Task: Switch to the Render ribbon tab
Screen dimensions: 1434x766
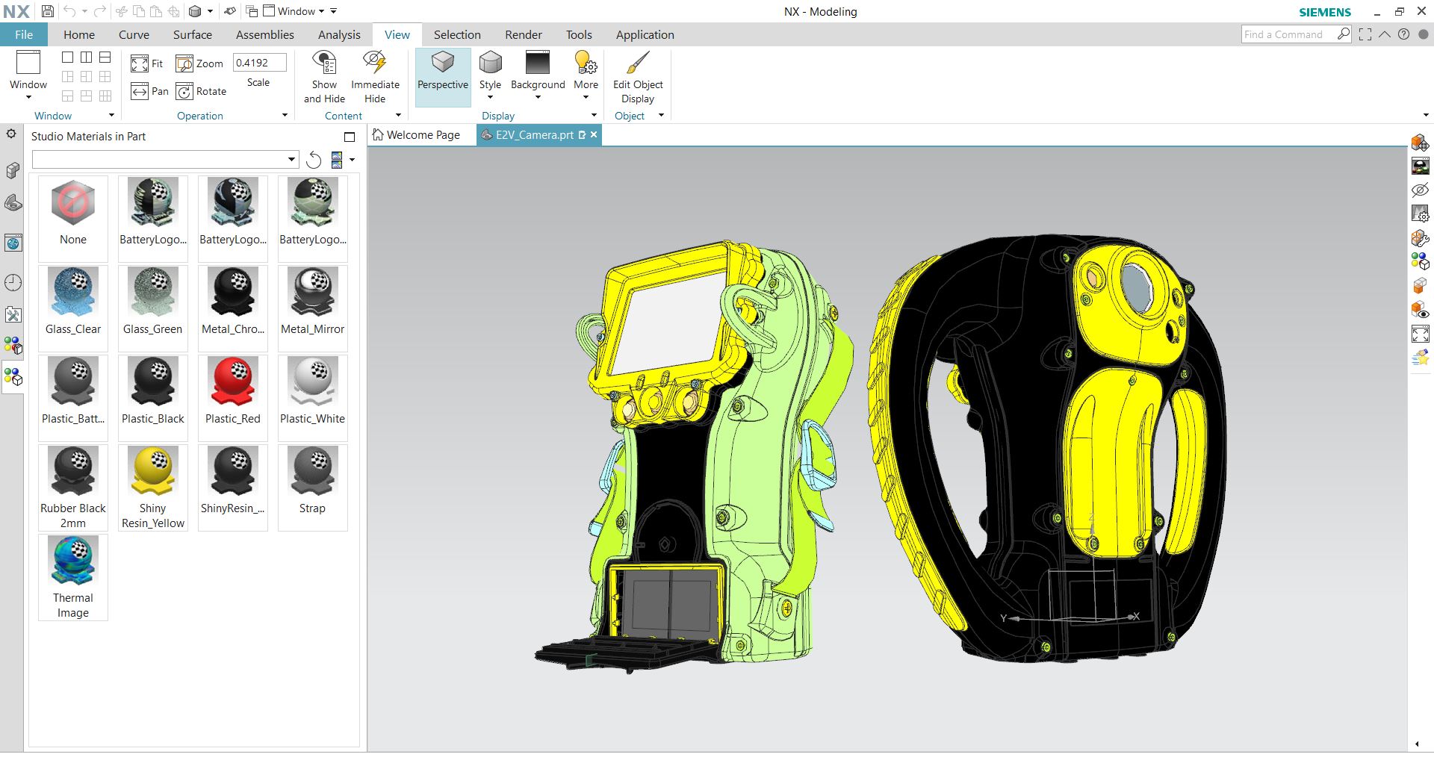Action: click(x=523, y=34)
